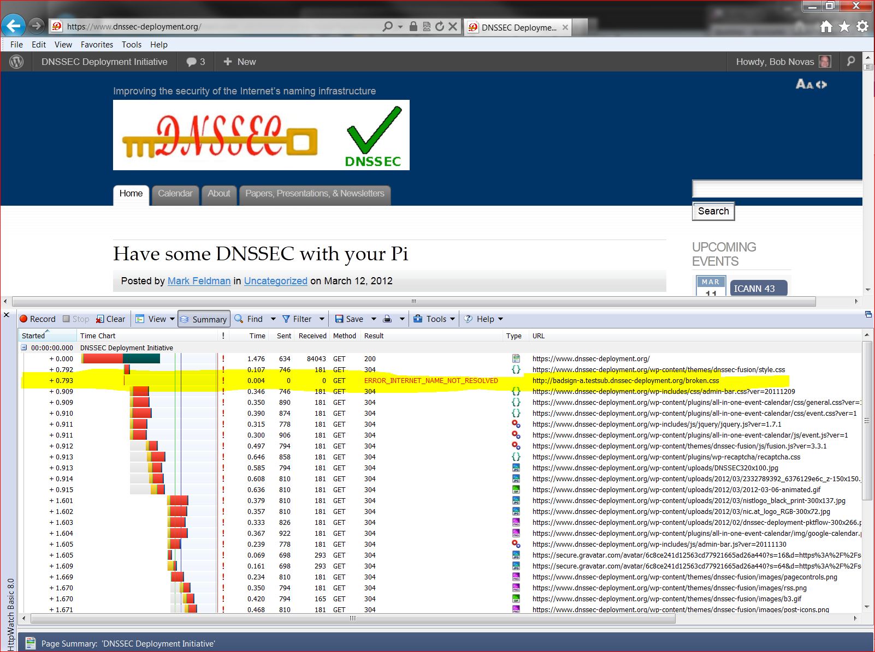Viewport: 875px width, 652px height.
Task: Switch to the About tab
Action: (x=219, y=194)
